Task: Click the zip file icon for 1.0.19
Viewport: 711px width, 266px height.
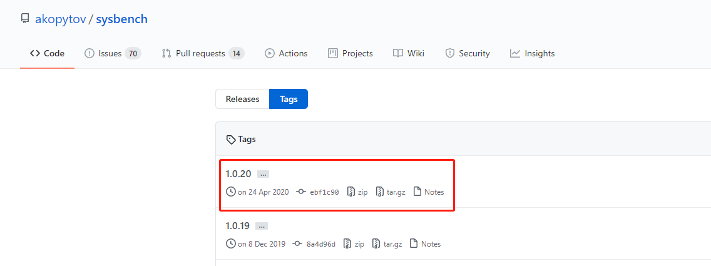Action: 347,243
